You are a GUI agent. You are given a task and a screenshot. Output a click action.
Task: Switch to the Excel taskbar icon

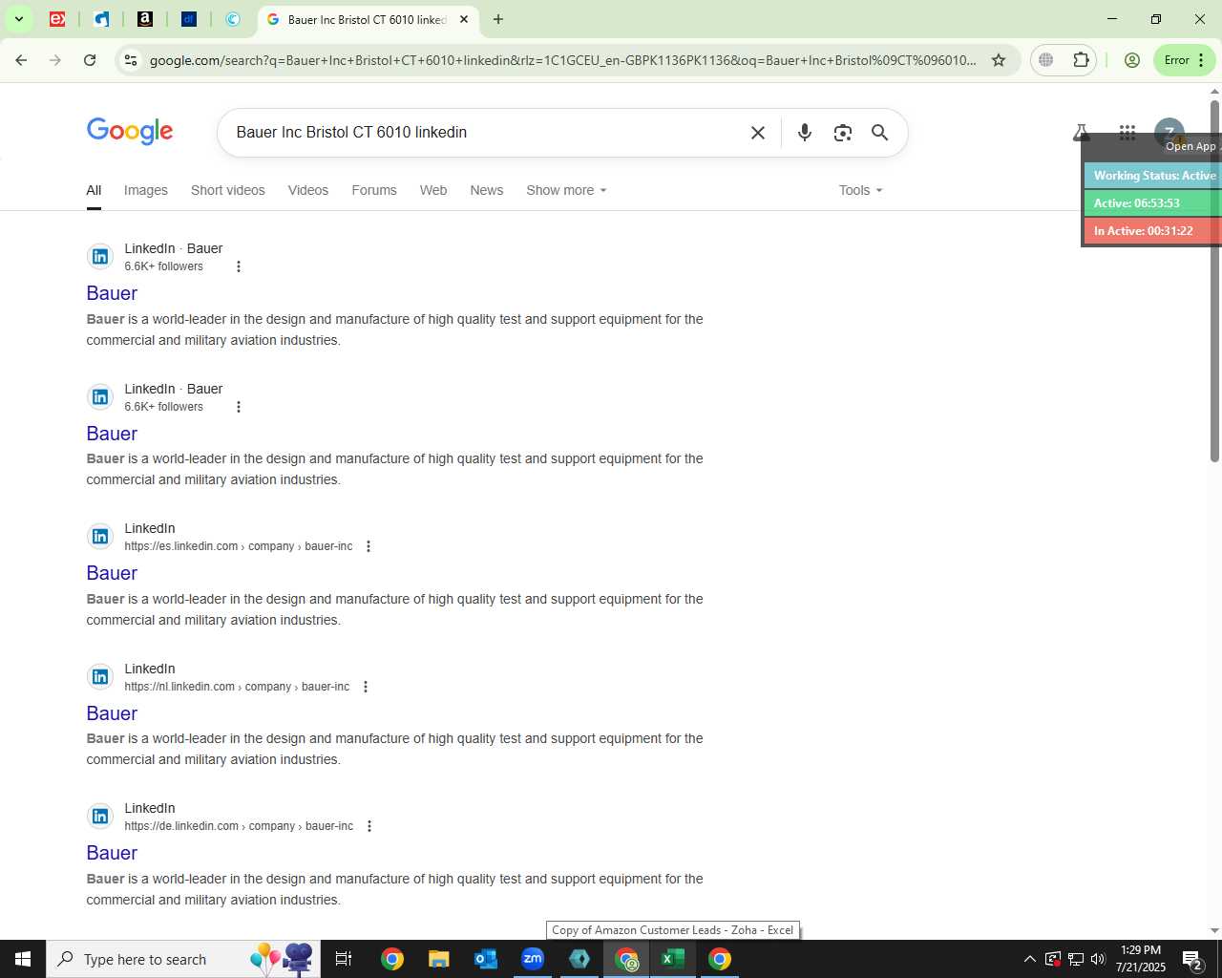click(x=673, y=959)
